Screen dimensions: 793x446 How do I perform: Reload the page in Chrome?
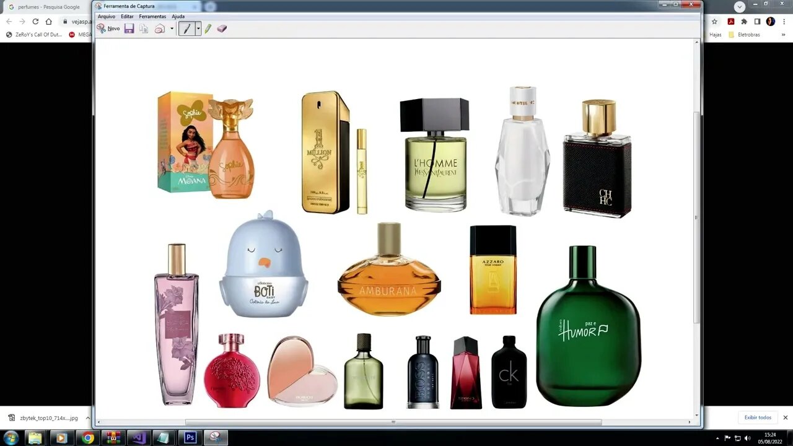click(x=35, y=21)
